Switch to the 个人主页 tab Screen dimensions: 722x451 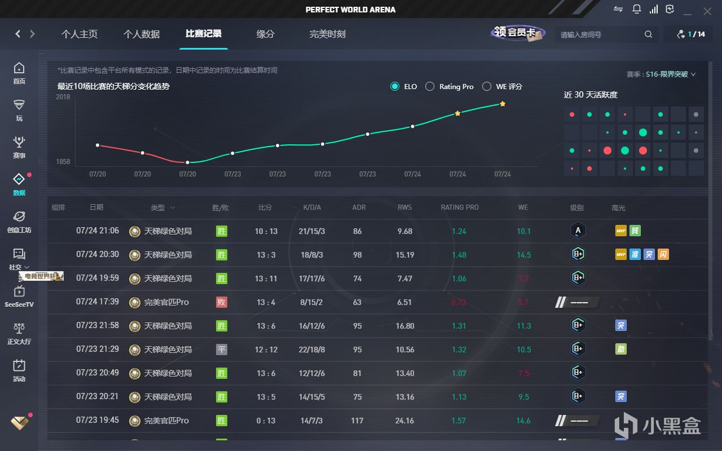(80, 34)
